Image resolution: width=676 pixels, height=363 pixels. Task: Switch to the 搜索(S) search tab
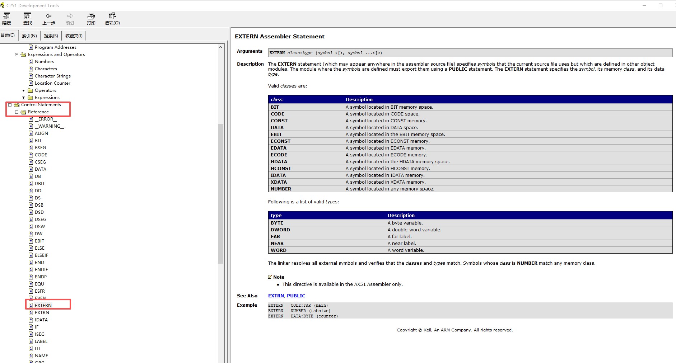coord(51,36)
